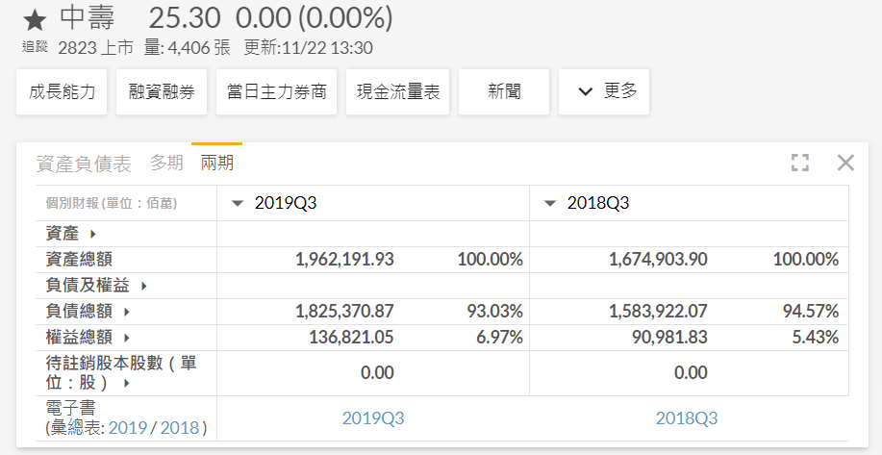Select the 兩期 tab
This screenshot has height=455, width=882.
click(216, 164)
